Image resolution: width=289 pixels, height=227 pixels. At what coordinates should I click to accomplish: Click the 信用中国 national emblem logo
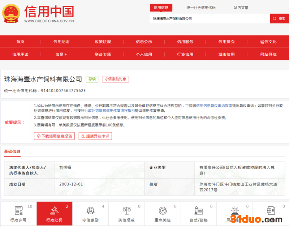pyautogui.click(x=12, y=14)
